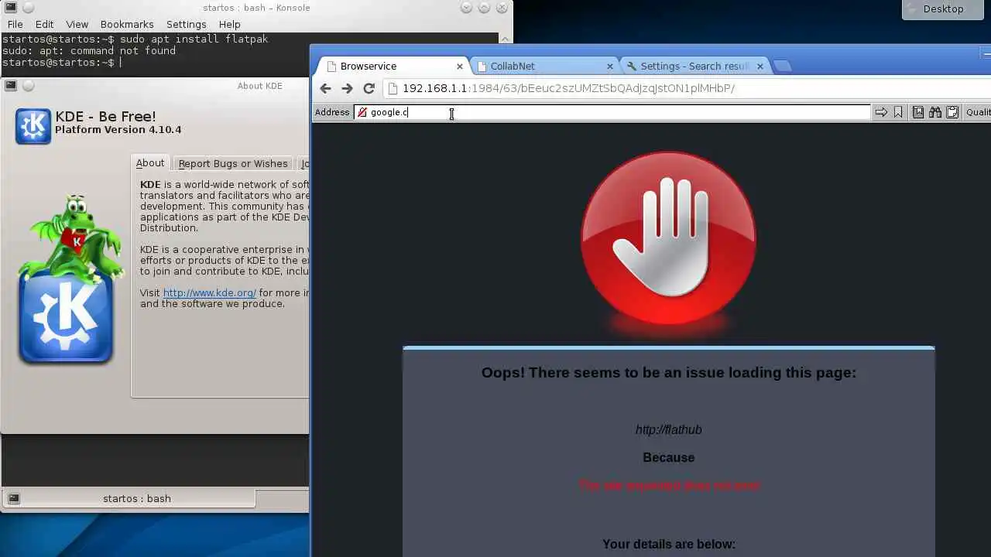Image resolution: width=991 pixels, height=557 pixels.
Task: Open the Browservice bookmarks book icon
Action: [918, 112]
